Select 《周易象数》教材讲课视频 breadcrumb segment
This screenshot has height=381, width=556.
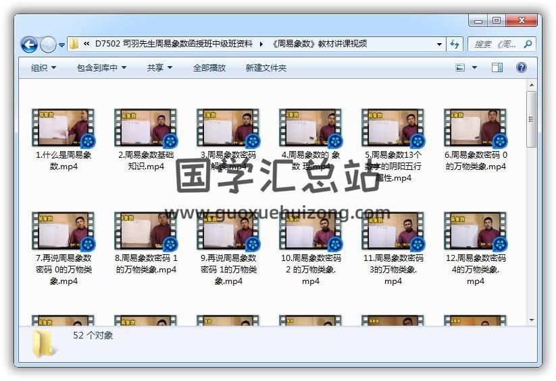(318, 44)
